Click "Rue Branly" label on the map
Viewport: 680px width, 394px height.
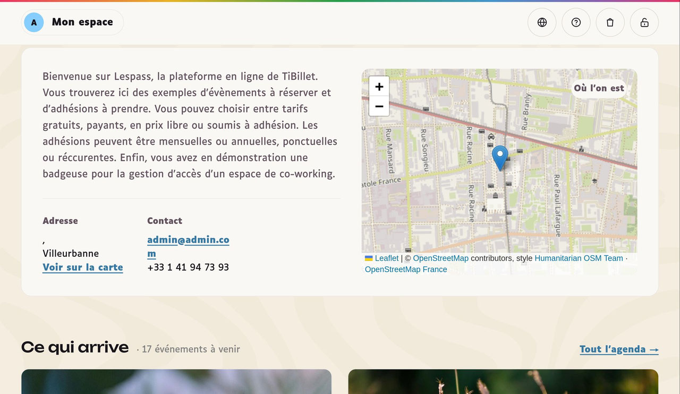[x=526, y=112]
